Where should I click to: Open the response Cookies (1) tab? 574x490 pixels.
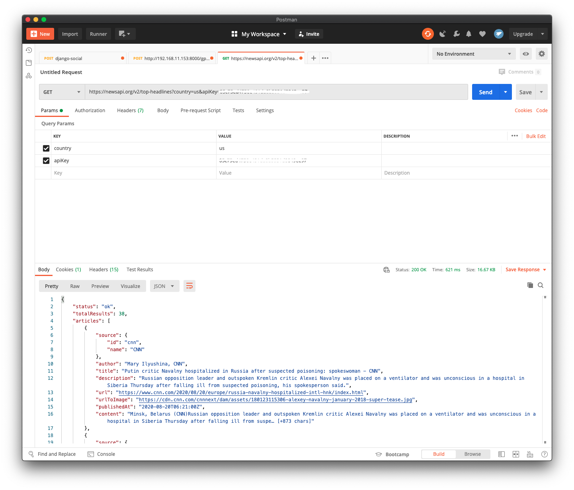click(x=68, y=270)
